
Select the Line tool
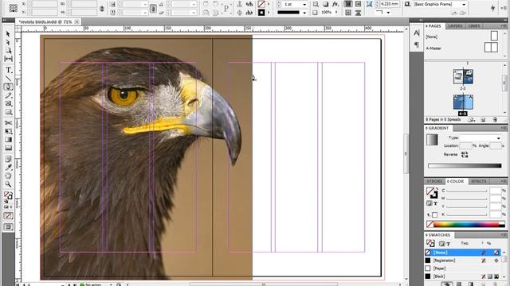coord(8,78)
